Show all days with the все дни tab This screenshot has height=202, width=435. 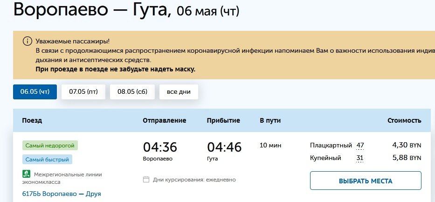[x=179, y=91]
